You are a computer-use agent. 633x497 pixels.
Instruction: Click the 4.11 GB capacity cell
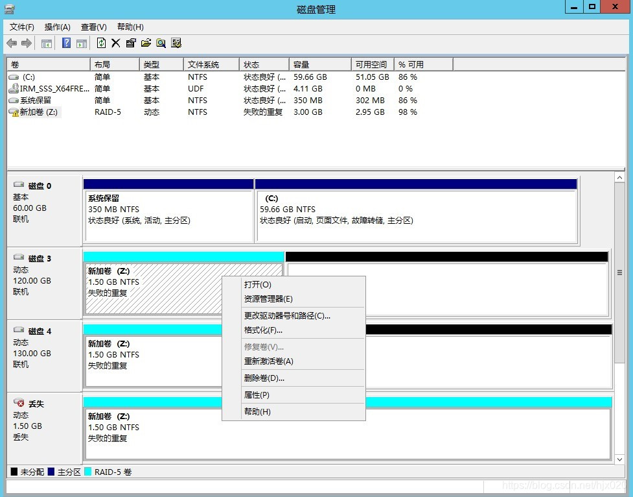click(x=308, y=88)
